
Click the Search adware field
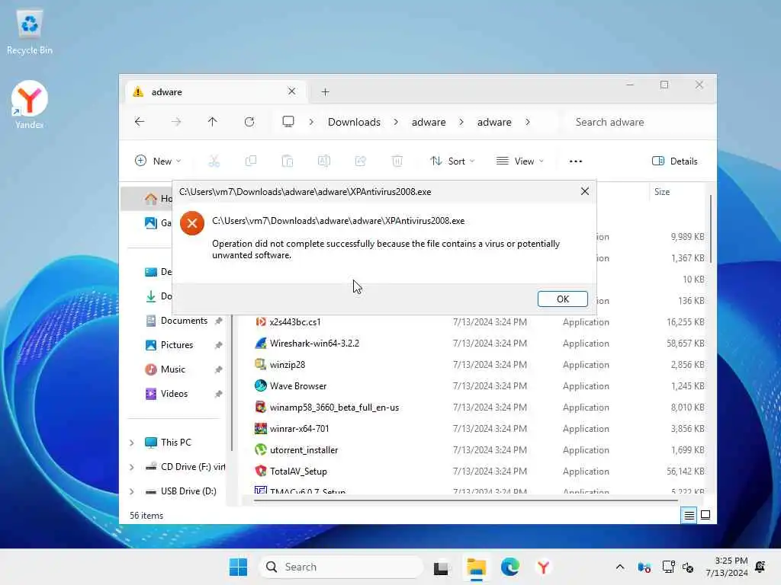click(x=638, y=122)
